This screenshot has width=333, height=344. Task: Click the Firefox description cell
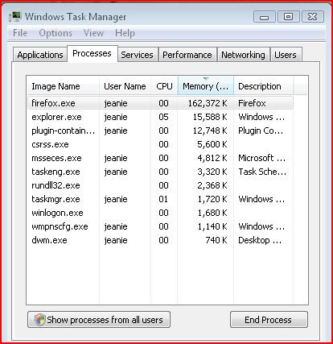tap(252, 103)
